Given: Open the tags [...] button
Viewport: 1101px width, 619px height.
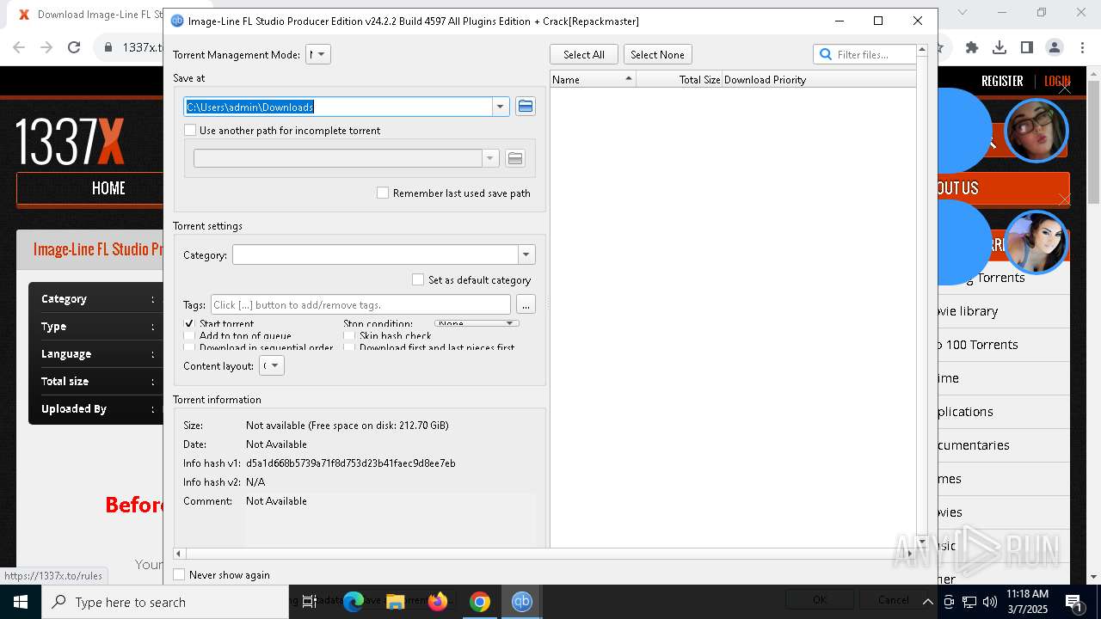Looking at the screenshot, I should tap(526, 304).
